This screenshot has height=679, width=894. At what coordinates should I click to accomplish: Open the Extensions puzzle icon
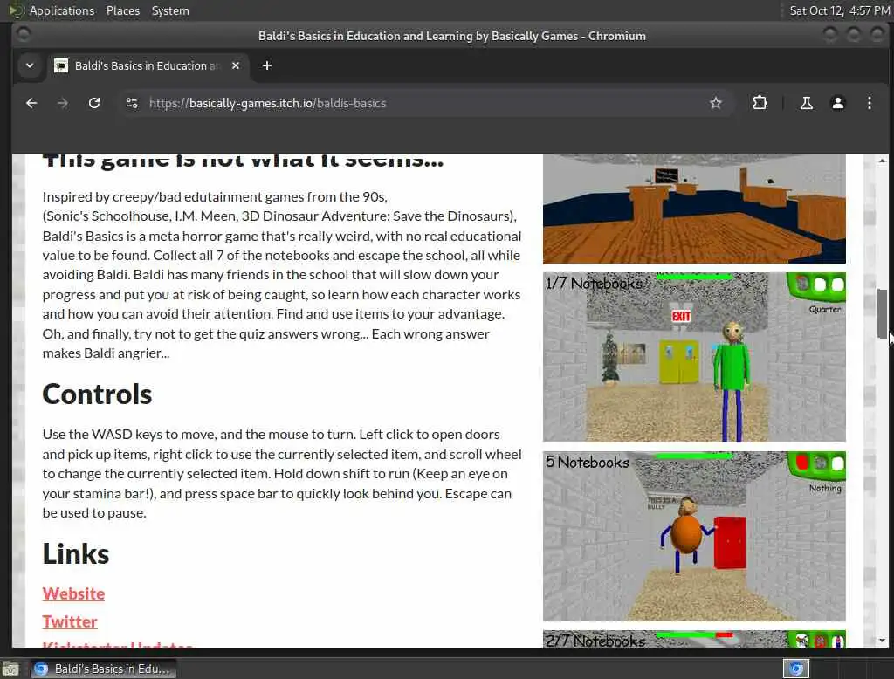[760, 103]
